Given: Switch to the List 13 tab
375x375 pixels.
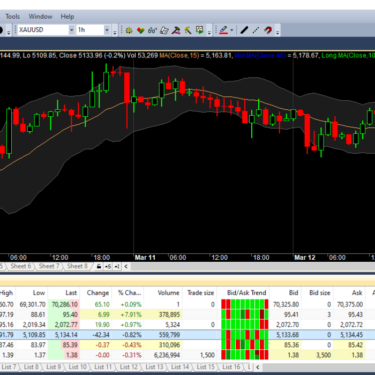Looking at the screenshot, I should coord(154,367).
